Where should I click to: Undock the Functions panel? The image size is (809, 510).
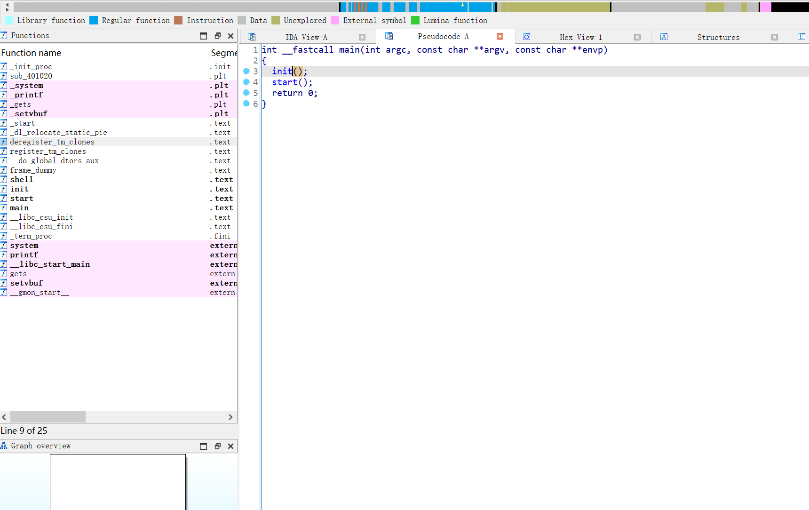[217, 36]
